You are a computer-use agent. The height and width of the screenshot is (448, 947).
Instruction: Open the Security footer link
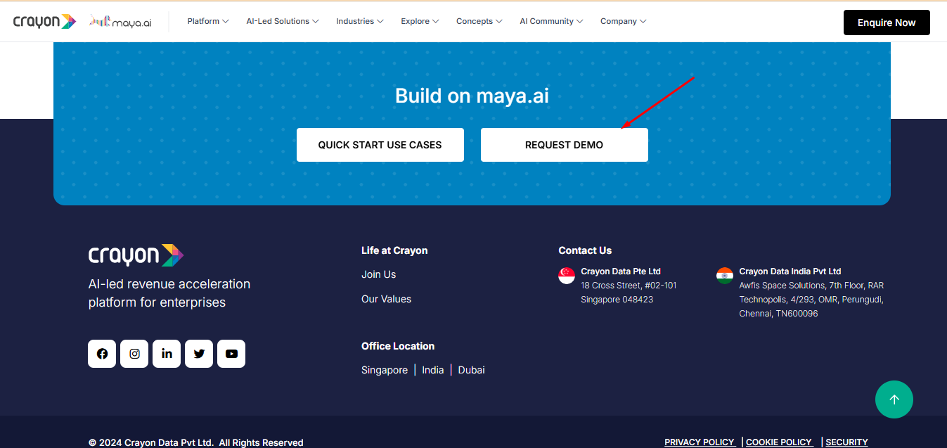[x=846, y=442]
